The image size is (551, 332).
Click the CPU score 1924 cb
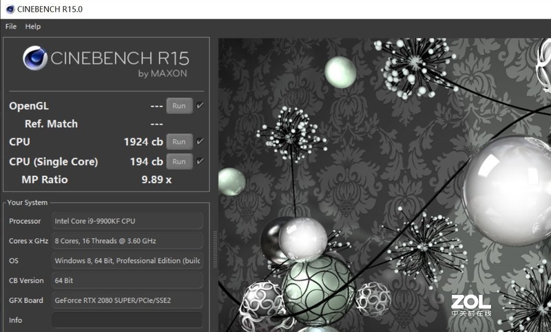tap(143, 142)
